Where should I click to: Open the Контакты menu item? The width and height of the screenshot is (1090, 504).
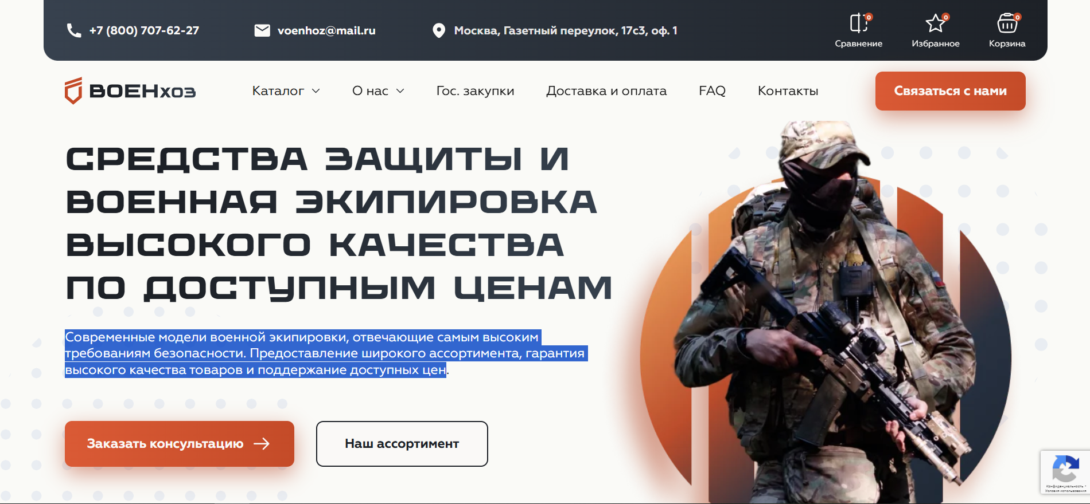coord(788,90)
